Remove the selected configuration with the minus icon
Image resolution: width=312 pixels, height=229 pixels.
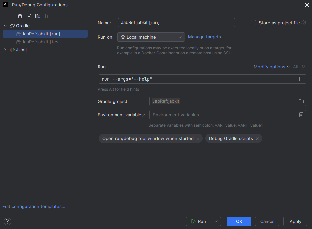pos(12,16)
